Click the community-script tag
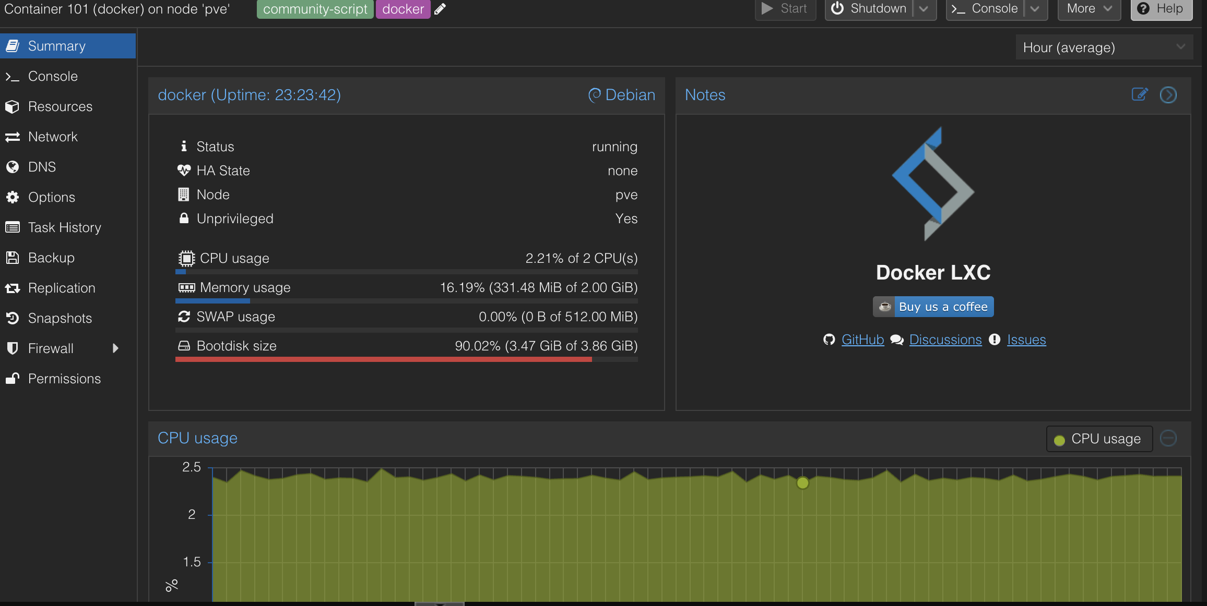Image resolution: width=1207 pixels, height=606 pixels. point(315,9)
